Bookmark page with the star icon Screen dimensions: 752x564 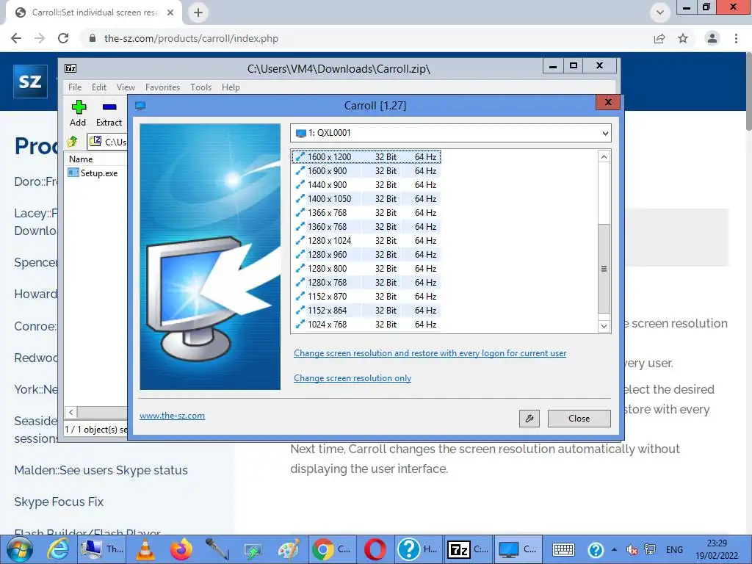click(683, 38)
